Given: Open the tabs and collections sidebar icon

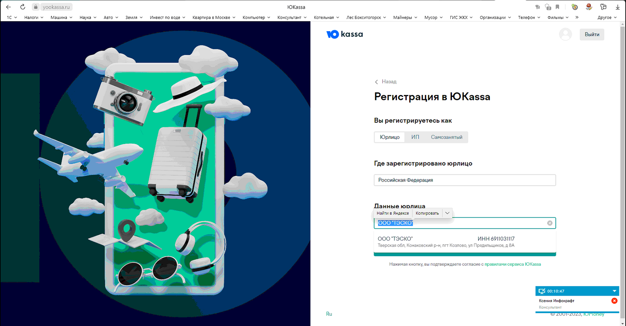Looking at the screenshot, I should click(603, 7).
